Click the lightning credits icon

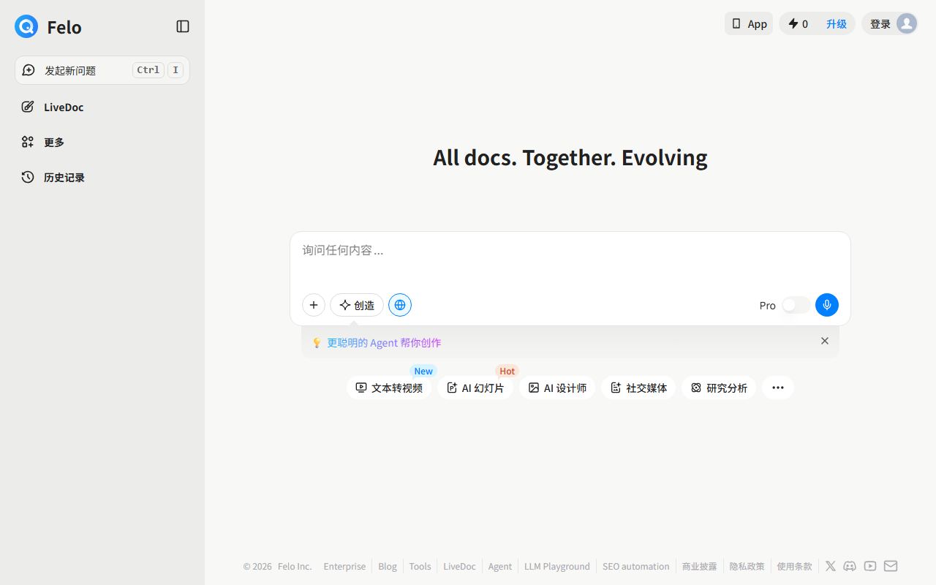coord(793,23)
